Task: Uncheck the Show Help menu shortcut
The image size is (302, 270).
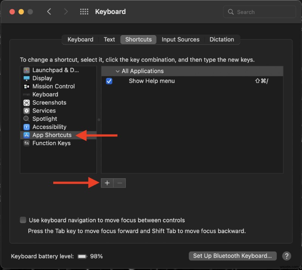Action: point(109,81)
